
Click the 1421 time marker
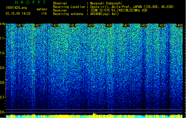(20, 25)
